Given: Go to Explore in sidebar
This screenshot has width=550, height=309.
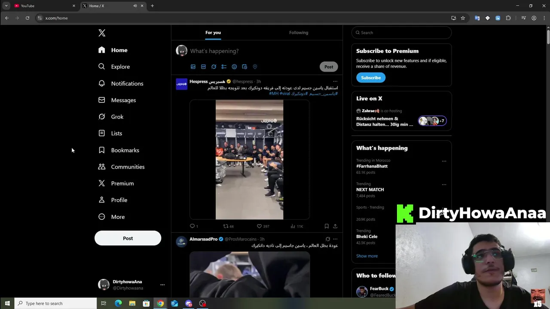Looking at the screenshot, I should (x=114, y=67).
